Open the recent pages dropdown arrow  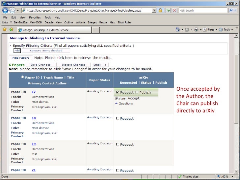point(18,11)
